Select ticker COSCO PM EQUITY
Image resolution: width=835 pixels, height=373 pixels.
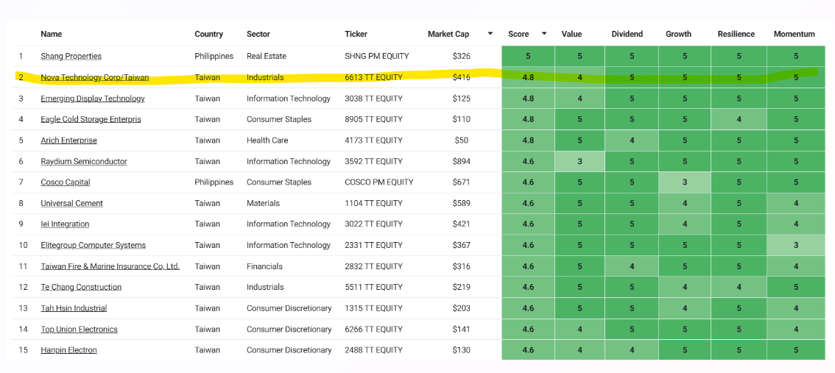[379, 182]
